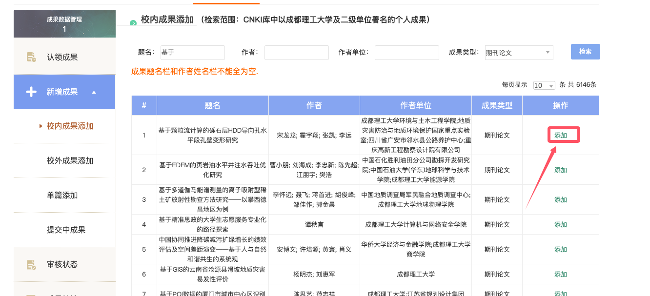
Task: Click the 操作 column header
Action: (x=561, y=106)
